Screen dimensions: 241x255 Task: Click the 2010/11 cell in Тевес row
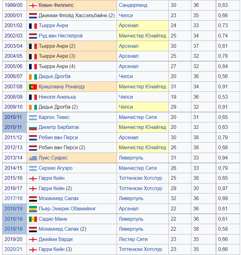15,117
